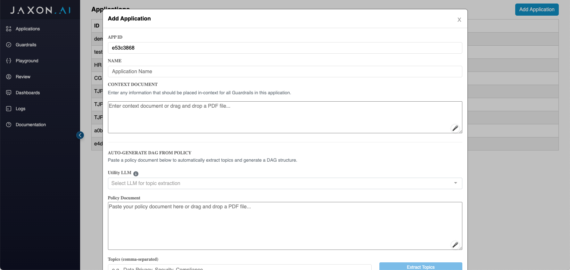Screen dimensions: 570x270
Task: Click the Topics comma-separated input field
Action: (240, 268)
